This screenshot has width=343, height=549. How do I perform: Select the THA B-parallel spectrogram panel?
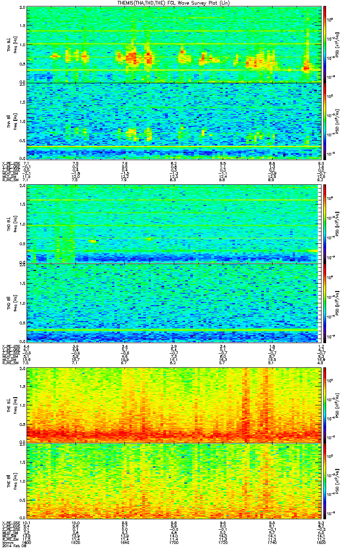click(x=174, y=121)
